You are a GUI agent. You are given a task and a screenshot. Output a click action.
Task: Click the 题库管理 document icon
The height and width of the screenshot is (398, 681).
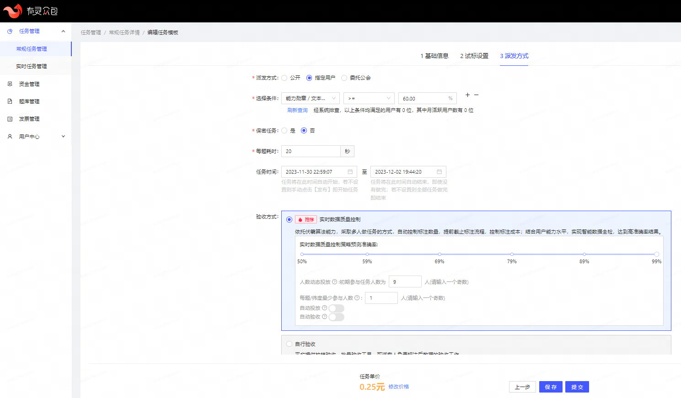pyautogui.click(x=10, y=101)
